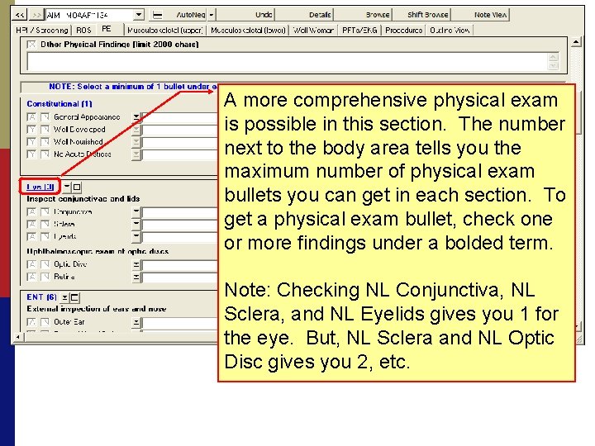The image size is (595, 446).
Task: Check the N box for Well Nourished
Action: [x=45, y=142]
